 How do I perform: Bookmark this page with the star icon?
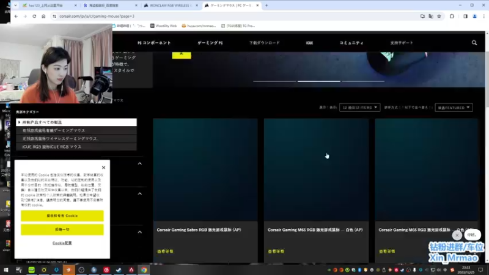click(439, 16)
